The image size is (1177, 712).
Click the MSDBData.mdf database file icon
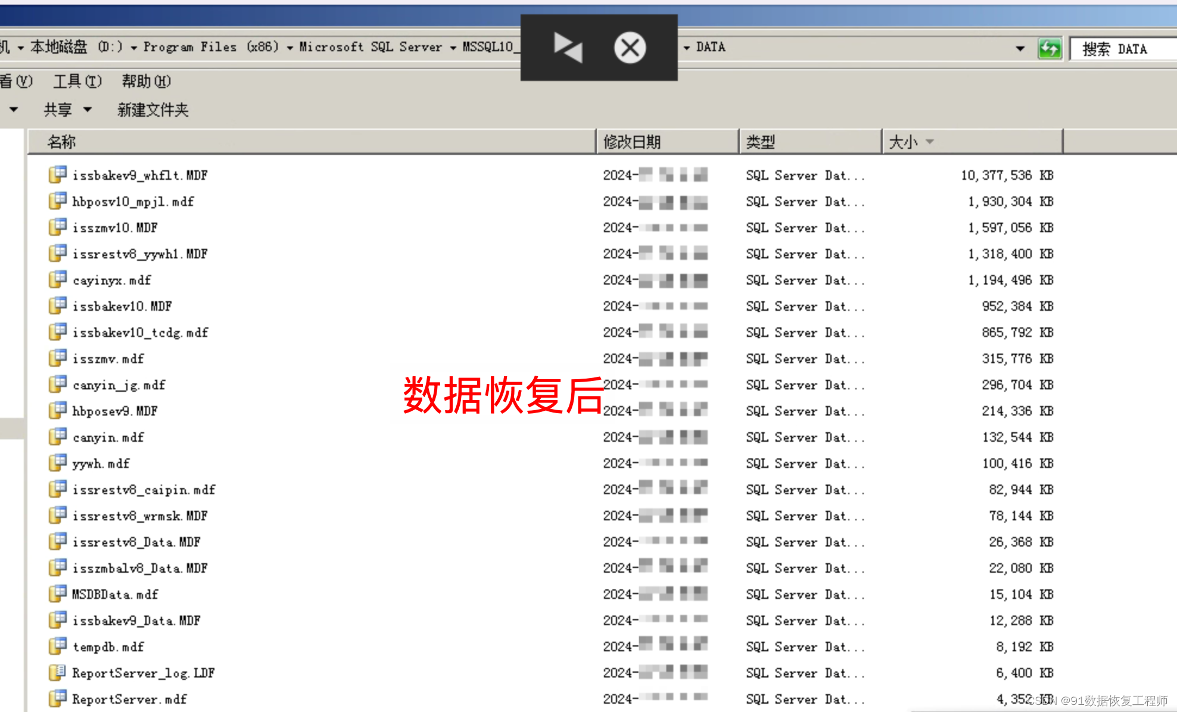tap(57, 594)
